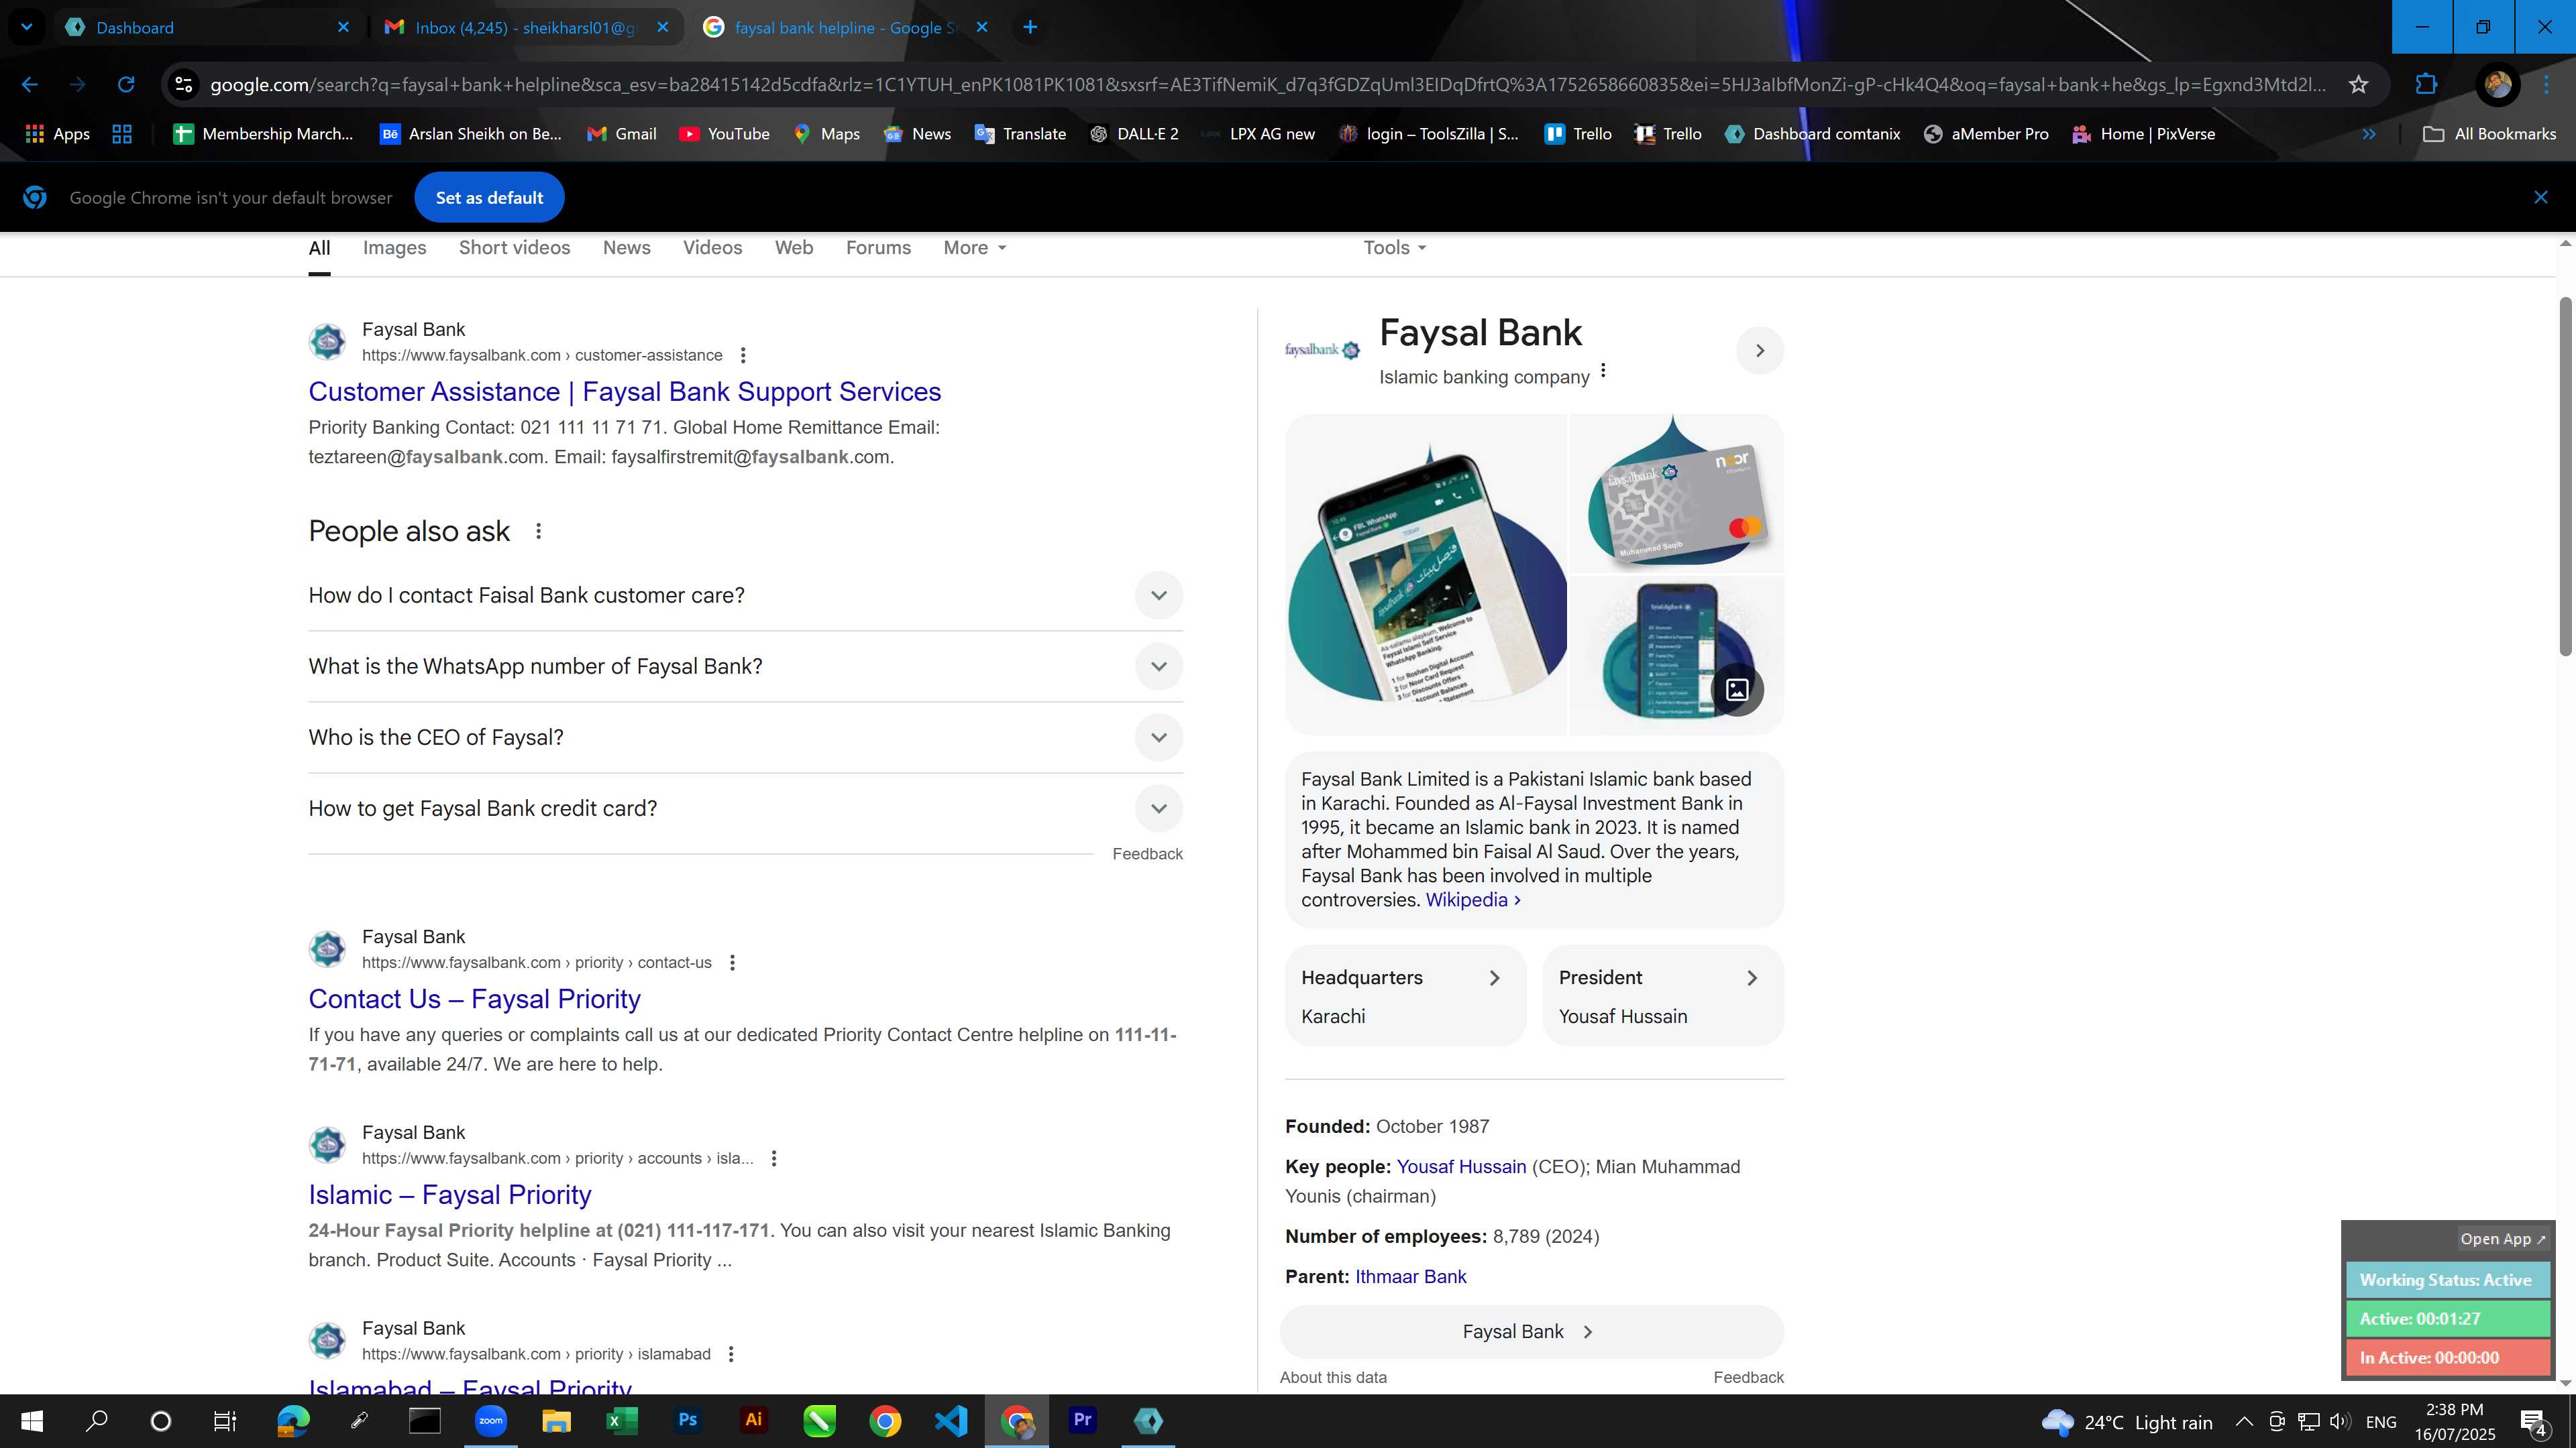Open the Contact Us – Faysal Priority link
The height and width of the screenshot is (1448, 2576).
click(474, 1000)
